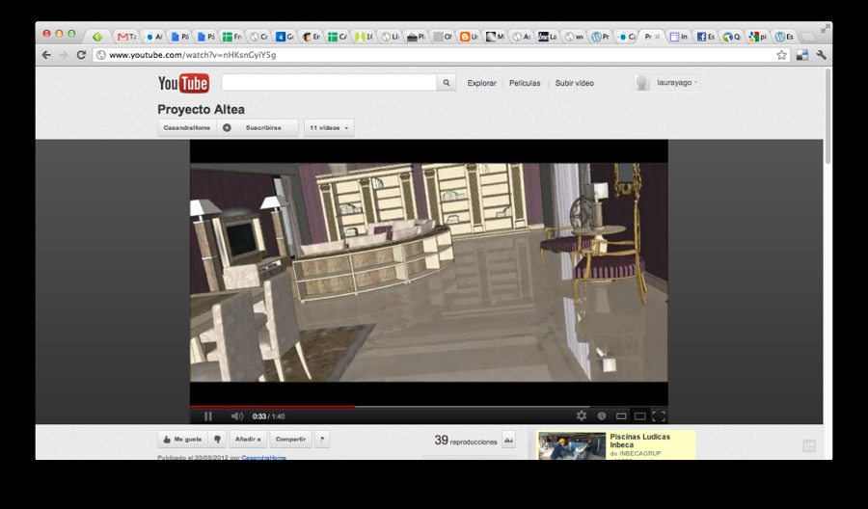Enter fullscreen video mode
This screenshot has width=868, height=509.
click(x=659, y=416)
